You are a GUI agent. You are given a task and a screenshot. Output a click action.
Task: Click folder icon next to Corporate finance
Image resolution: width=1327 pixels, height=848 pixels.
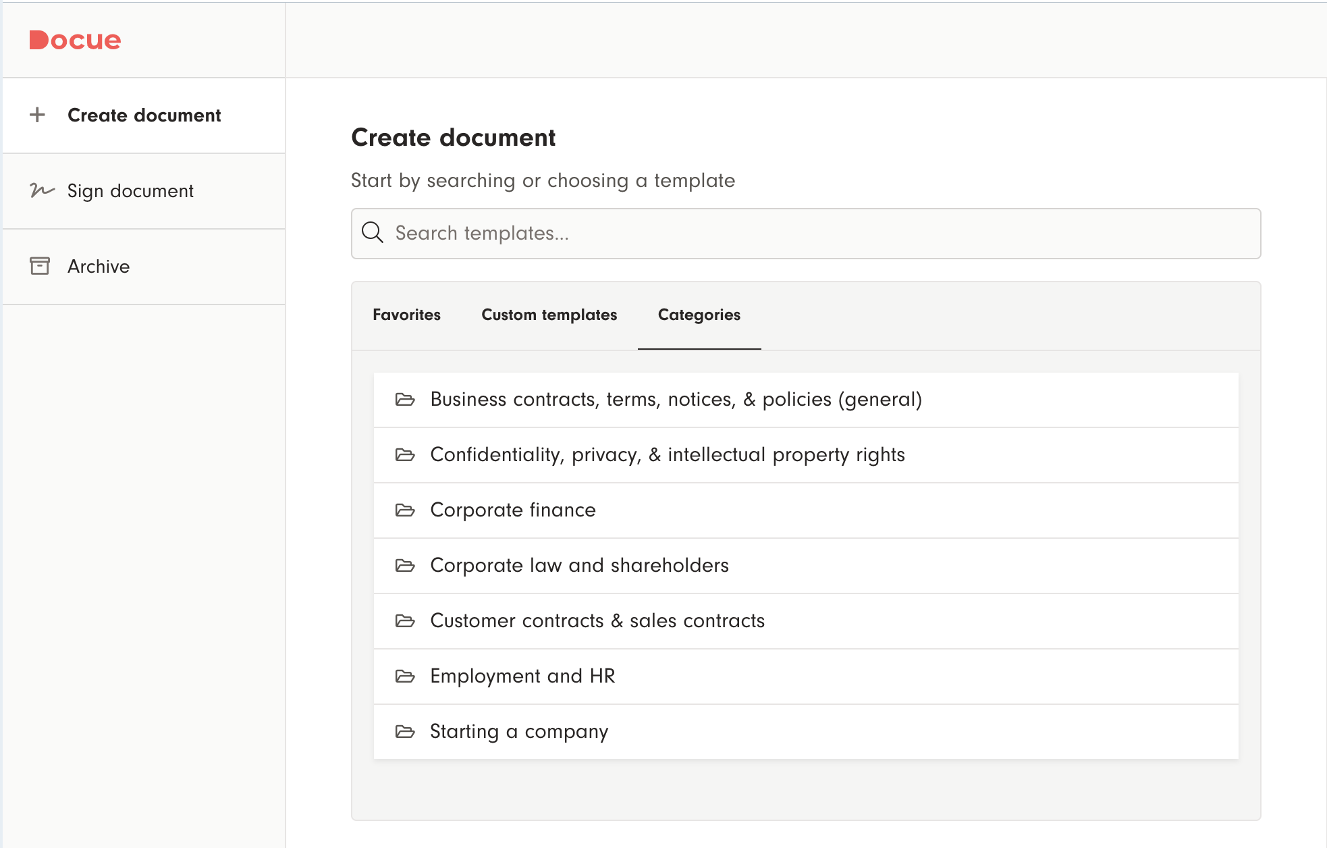(x=405, y=510)
